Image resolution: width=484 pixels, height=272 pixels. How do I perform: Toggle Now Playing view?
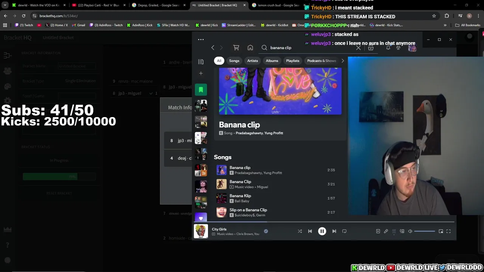coord(378,231)
